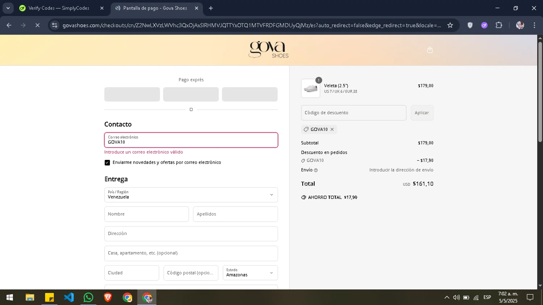Open the shopping bag cart icon
The width and height of the screenshot is (543, 305).
coord(430,50)
